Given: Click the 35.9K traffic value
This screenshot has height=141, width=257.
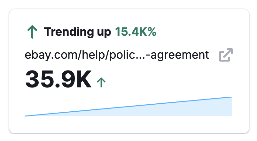Looking at the screenshot, I should coord(58,79).
